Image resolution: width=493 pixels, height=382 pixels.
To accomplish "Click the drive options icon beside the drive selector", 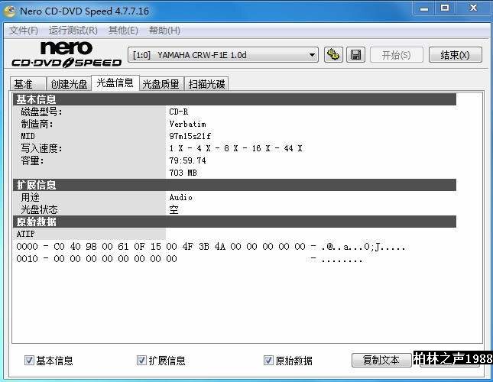I will click(333, 55).
